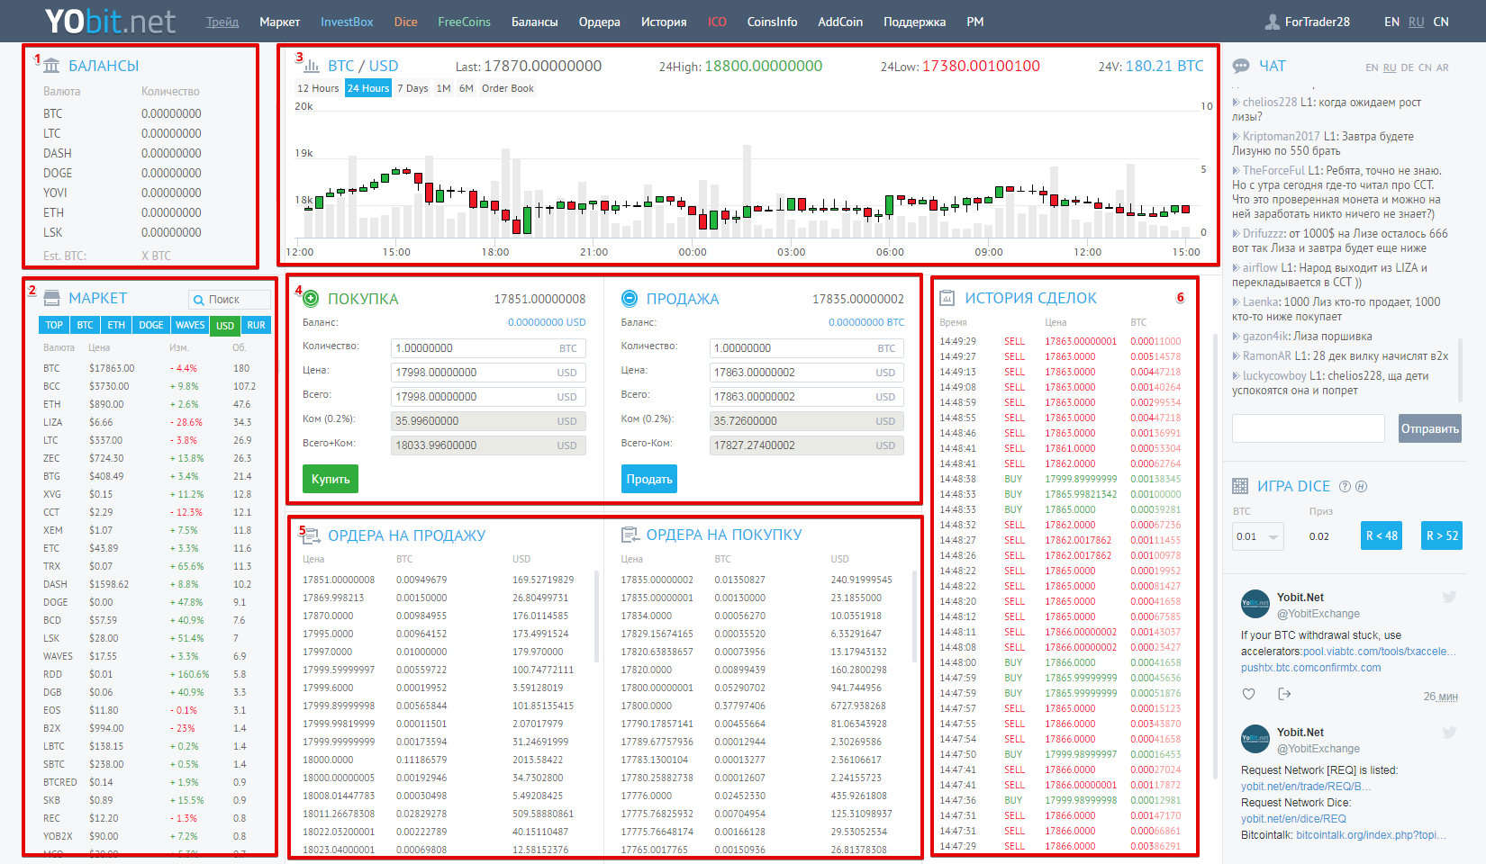The image size is (1486, 864).
Task: Like the BTC withdrawal tweet heart icon
Action: tap(1248, 694)
